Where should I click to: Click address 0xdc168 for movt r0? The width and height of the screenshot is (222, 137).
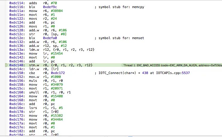[x=17, y=100]
